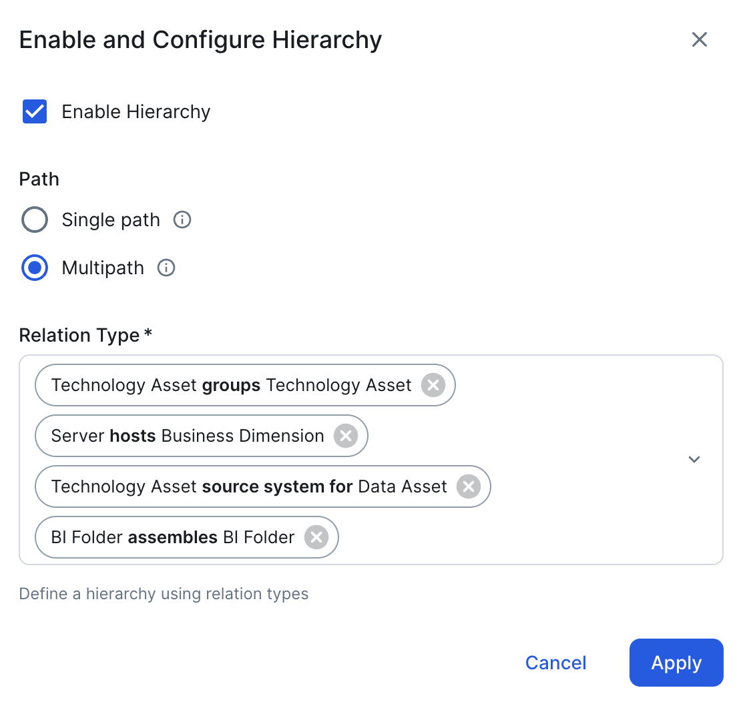The height and width of the screenshot is (706, 749).
Task: Remove the BI Folder assembles BI Folder chip
Action: click(x=316, y=537)
